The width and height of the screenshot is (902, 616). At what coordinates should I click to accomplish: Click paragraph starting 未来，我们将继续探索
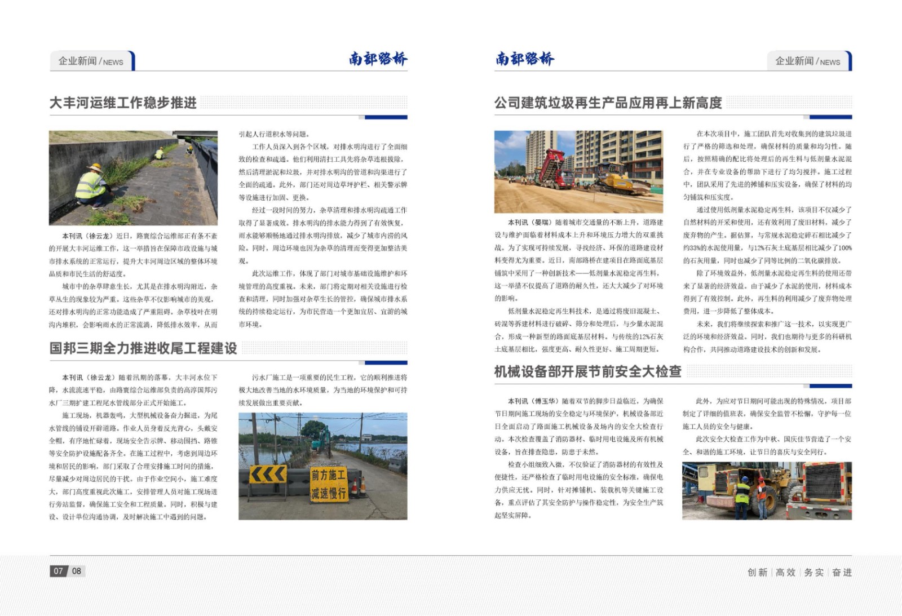pyautogui.click(x=767, y=336)
